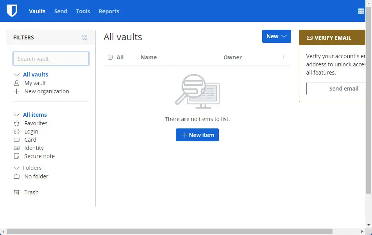Click the Favorites star icon
This screenshot has height=235, width=372.
[16, 123]
